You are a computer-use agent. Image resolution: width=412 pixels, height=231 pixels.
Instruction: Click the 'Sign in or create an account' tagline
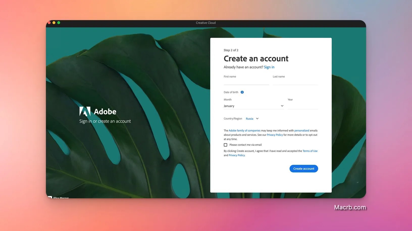(x=105, y=121)
